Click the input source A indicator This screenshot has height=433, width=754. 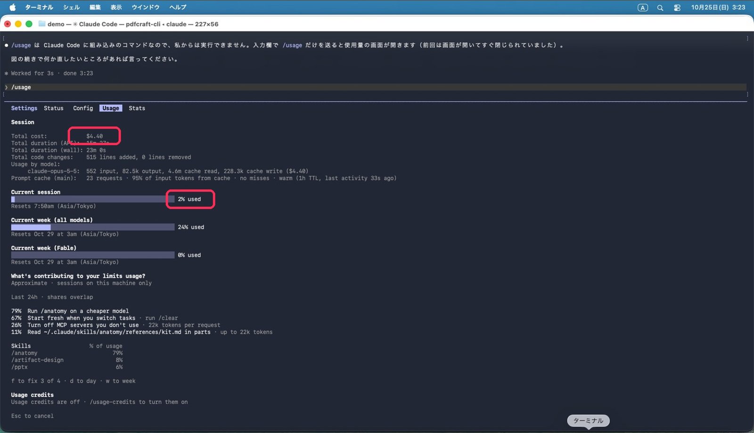(643, 8)
